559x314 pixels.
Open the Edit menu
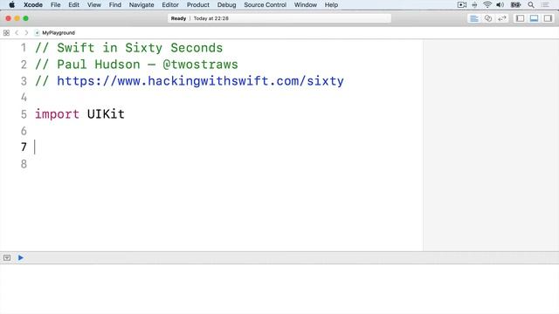pos(73,5)
